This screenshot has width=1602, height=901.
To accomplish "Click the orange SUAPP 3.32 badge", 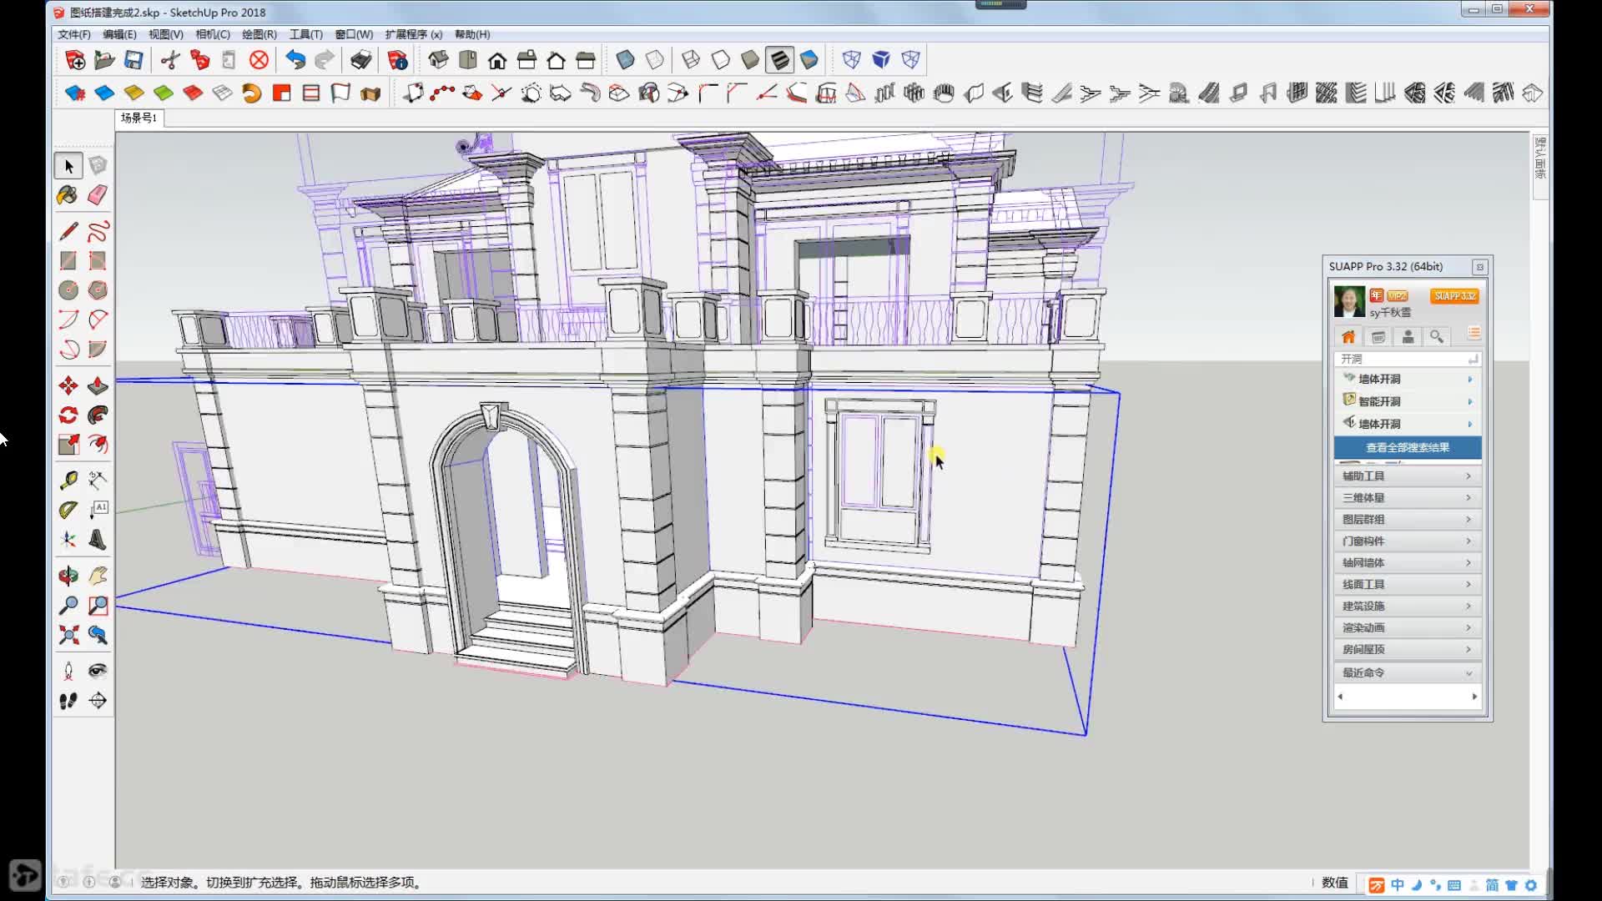I will (x=1454, y=296).
